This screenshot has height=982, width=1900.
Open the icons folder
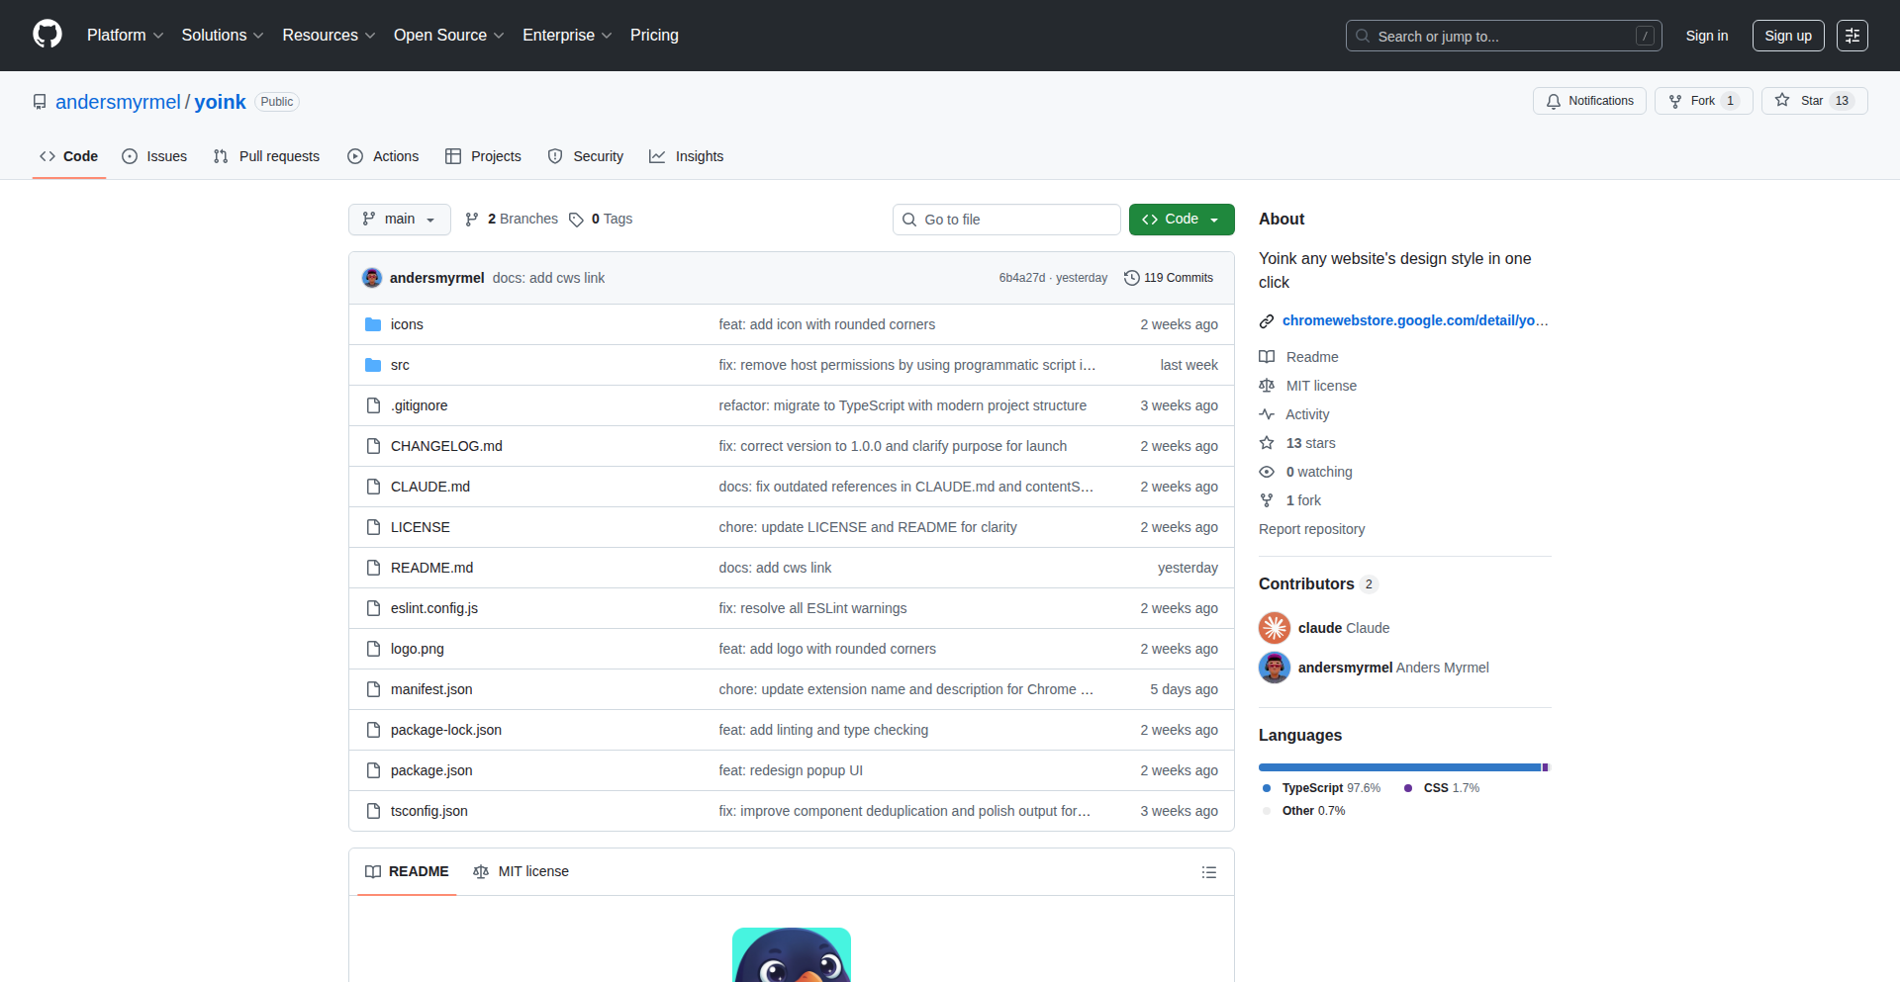(x=407, y=324)
